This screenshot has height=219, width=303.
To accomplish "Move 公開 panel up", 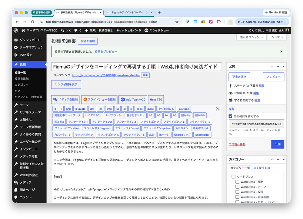I will pyautogui.click(x=272, y=66).
